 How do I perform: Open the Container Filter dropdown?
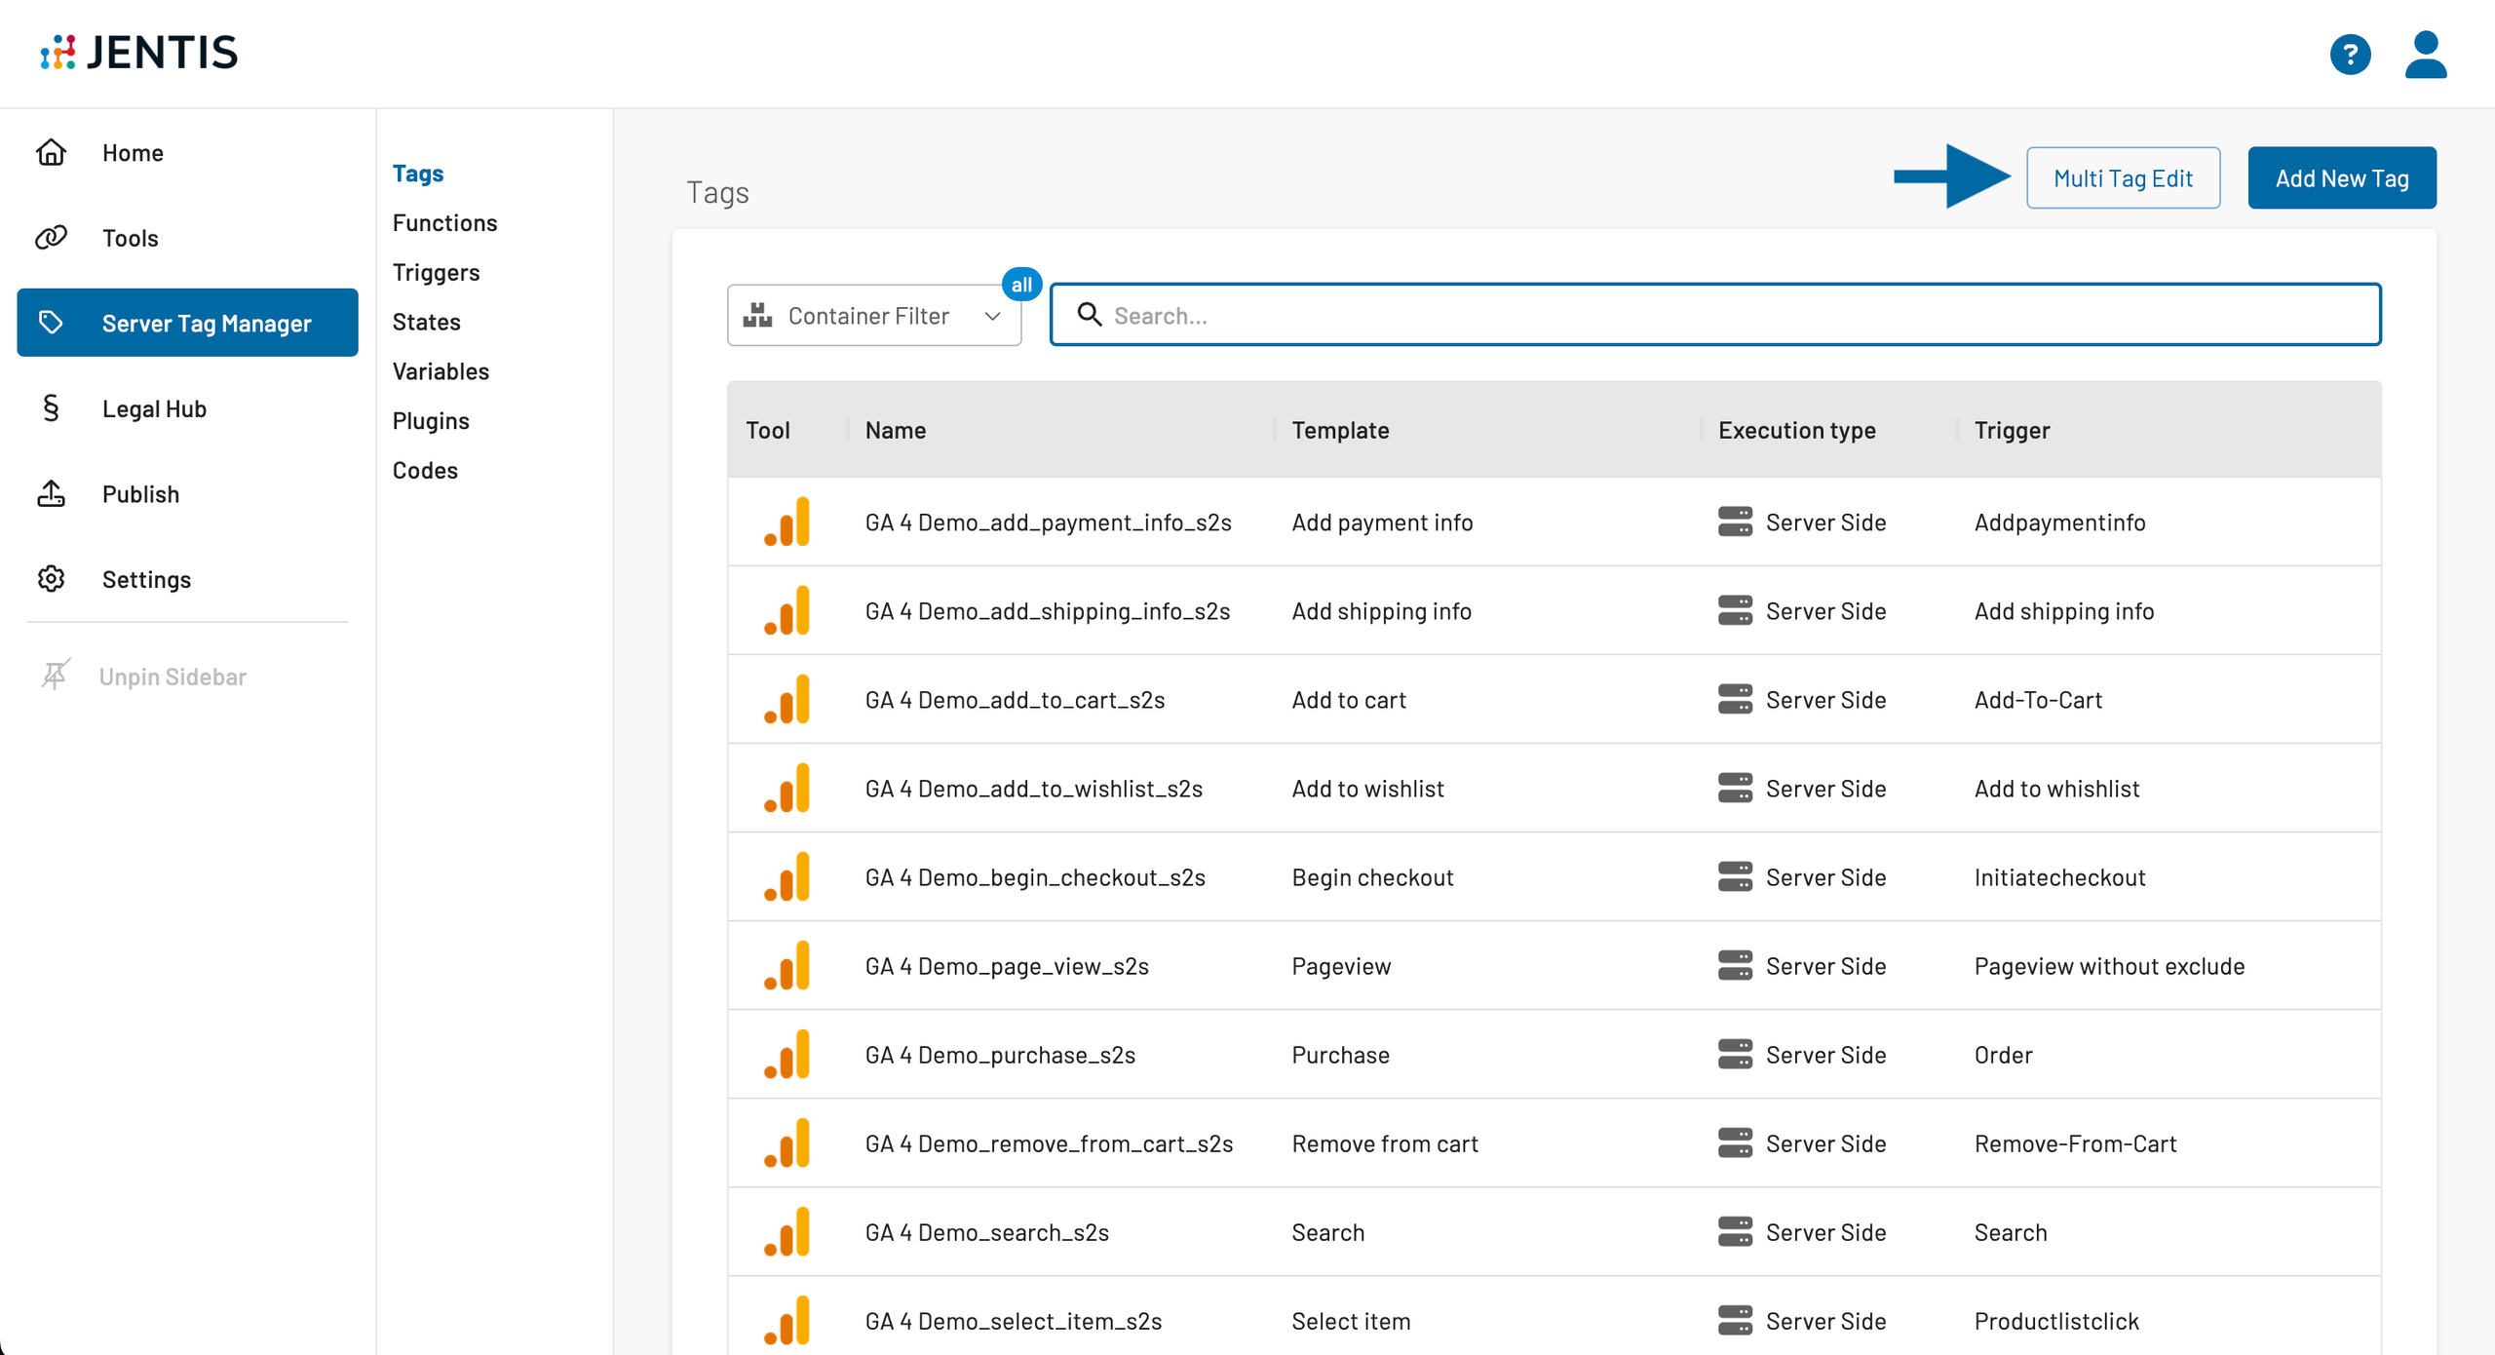pos(867,316)
